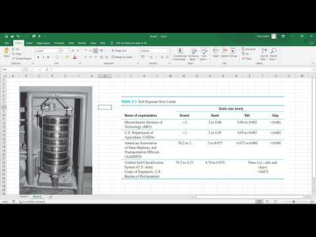The image size is (316, 237).
Task: Apply the red font color
Action: point(74,57)
